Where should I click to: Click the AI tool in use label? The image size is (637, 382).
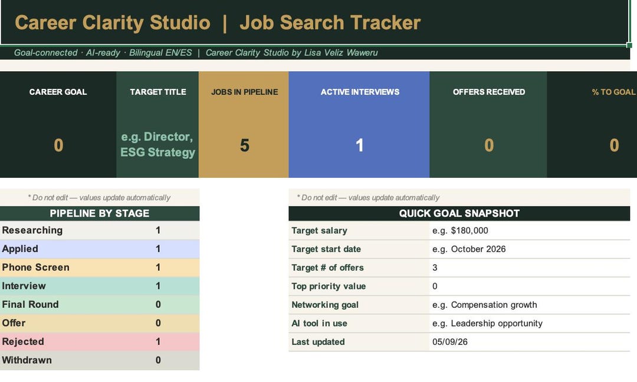point(319,324)
